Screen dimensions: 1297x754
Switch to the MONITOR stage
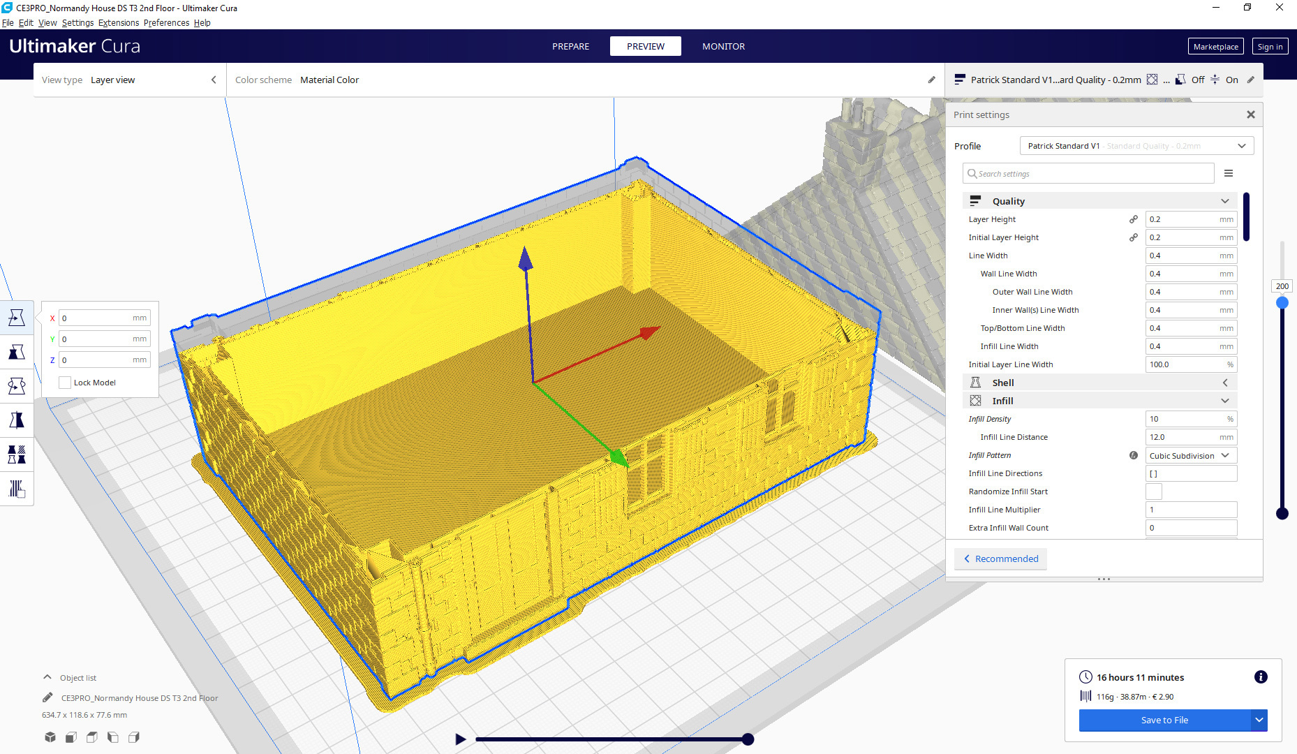(723, 46)
